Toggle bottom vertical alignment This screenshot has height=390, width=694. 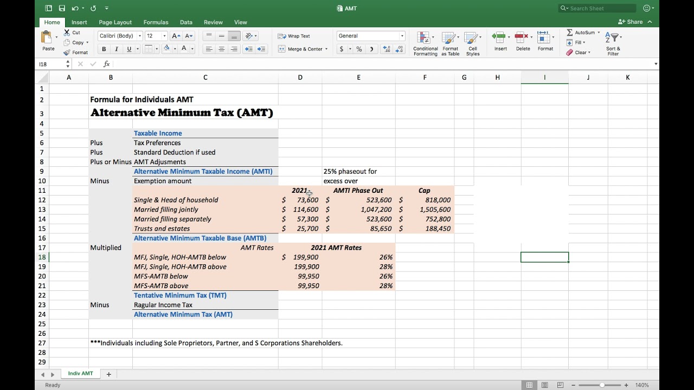[234, 36]
